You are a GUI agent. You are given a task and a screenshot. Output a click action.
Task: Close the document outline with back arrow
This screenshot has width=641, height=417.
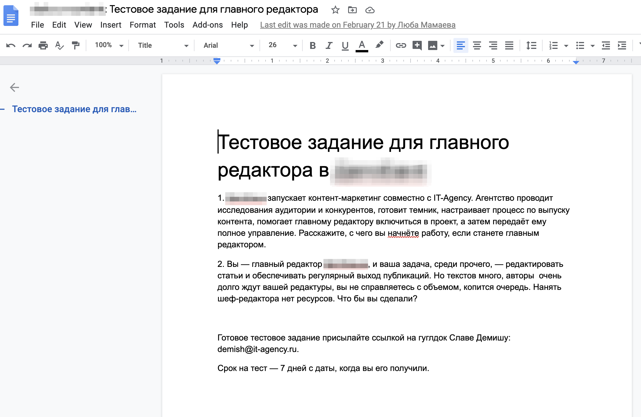click(14, 87)
